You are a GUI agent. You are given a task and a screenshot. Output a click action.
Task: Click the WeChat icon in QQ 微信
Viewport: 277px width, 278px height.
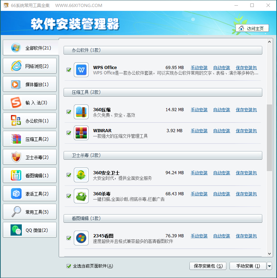[x=16, y=230]
